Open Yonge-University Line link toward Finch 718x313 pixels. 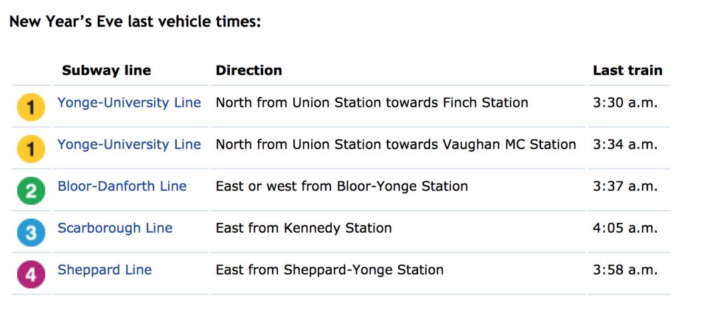point(129,103)
